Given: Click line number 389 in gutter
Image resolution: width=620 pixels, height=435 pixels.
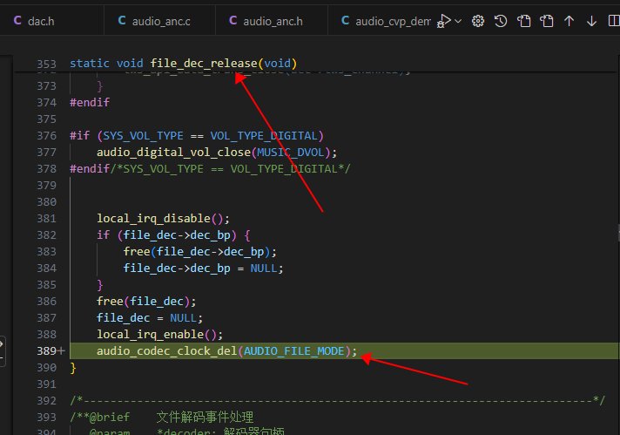Looking at the screenshot, I should coord(47,351).
